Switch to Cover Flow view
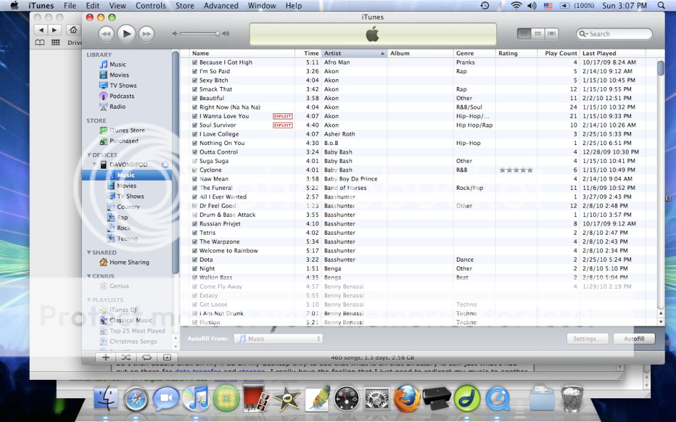Image resolution: width=676 pixels, height=422 pixels. [551, 33]
